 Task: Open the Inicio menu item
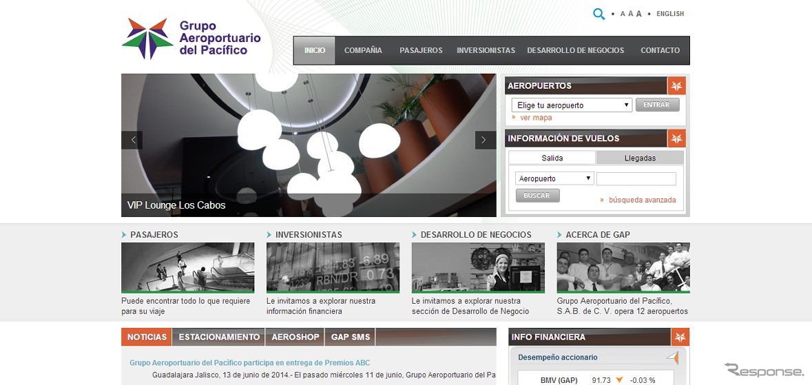[x=314, y=50]
